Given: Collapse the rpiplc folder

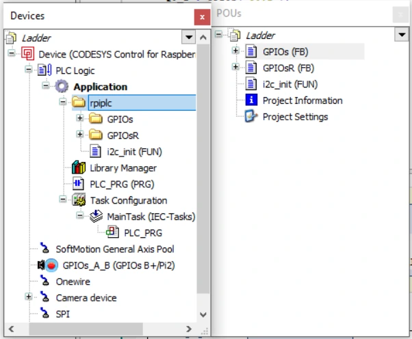Looking at the screenshot, I should 62,102.
